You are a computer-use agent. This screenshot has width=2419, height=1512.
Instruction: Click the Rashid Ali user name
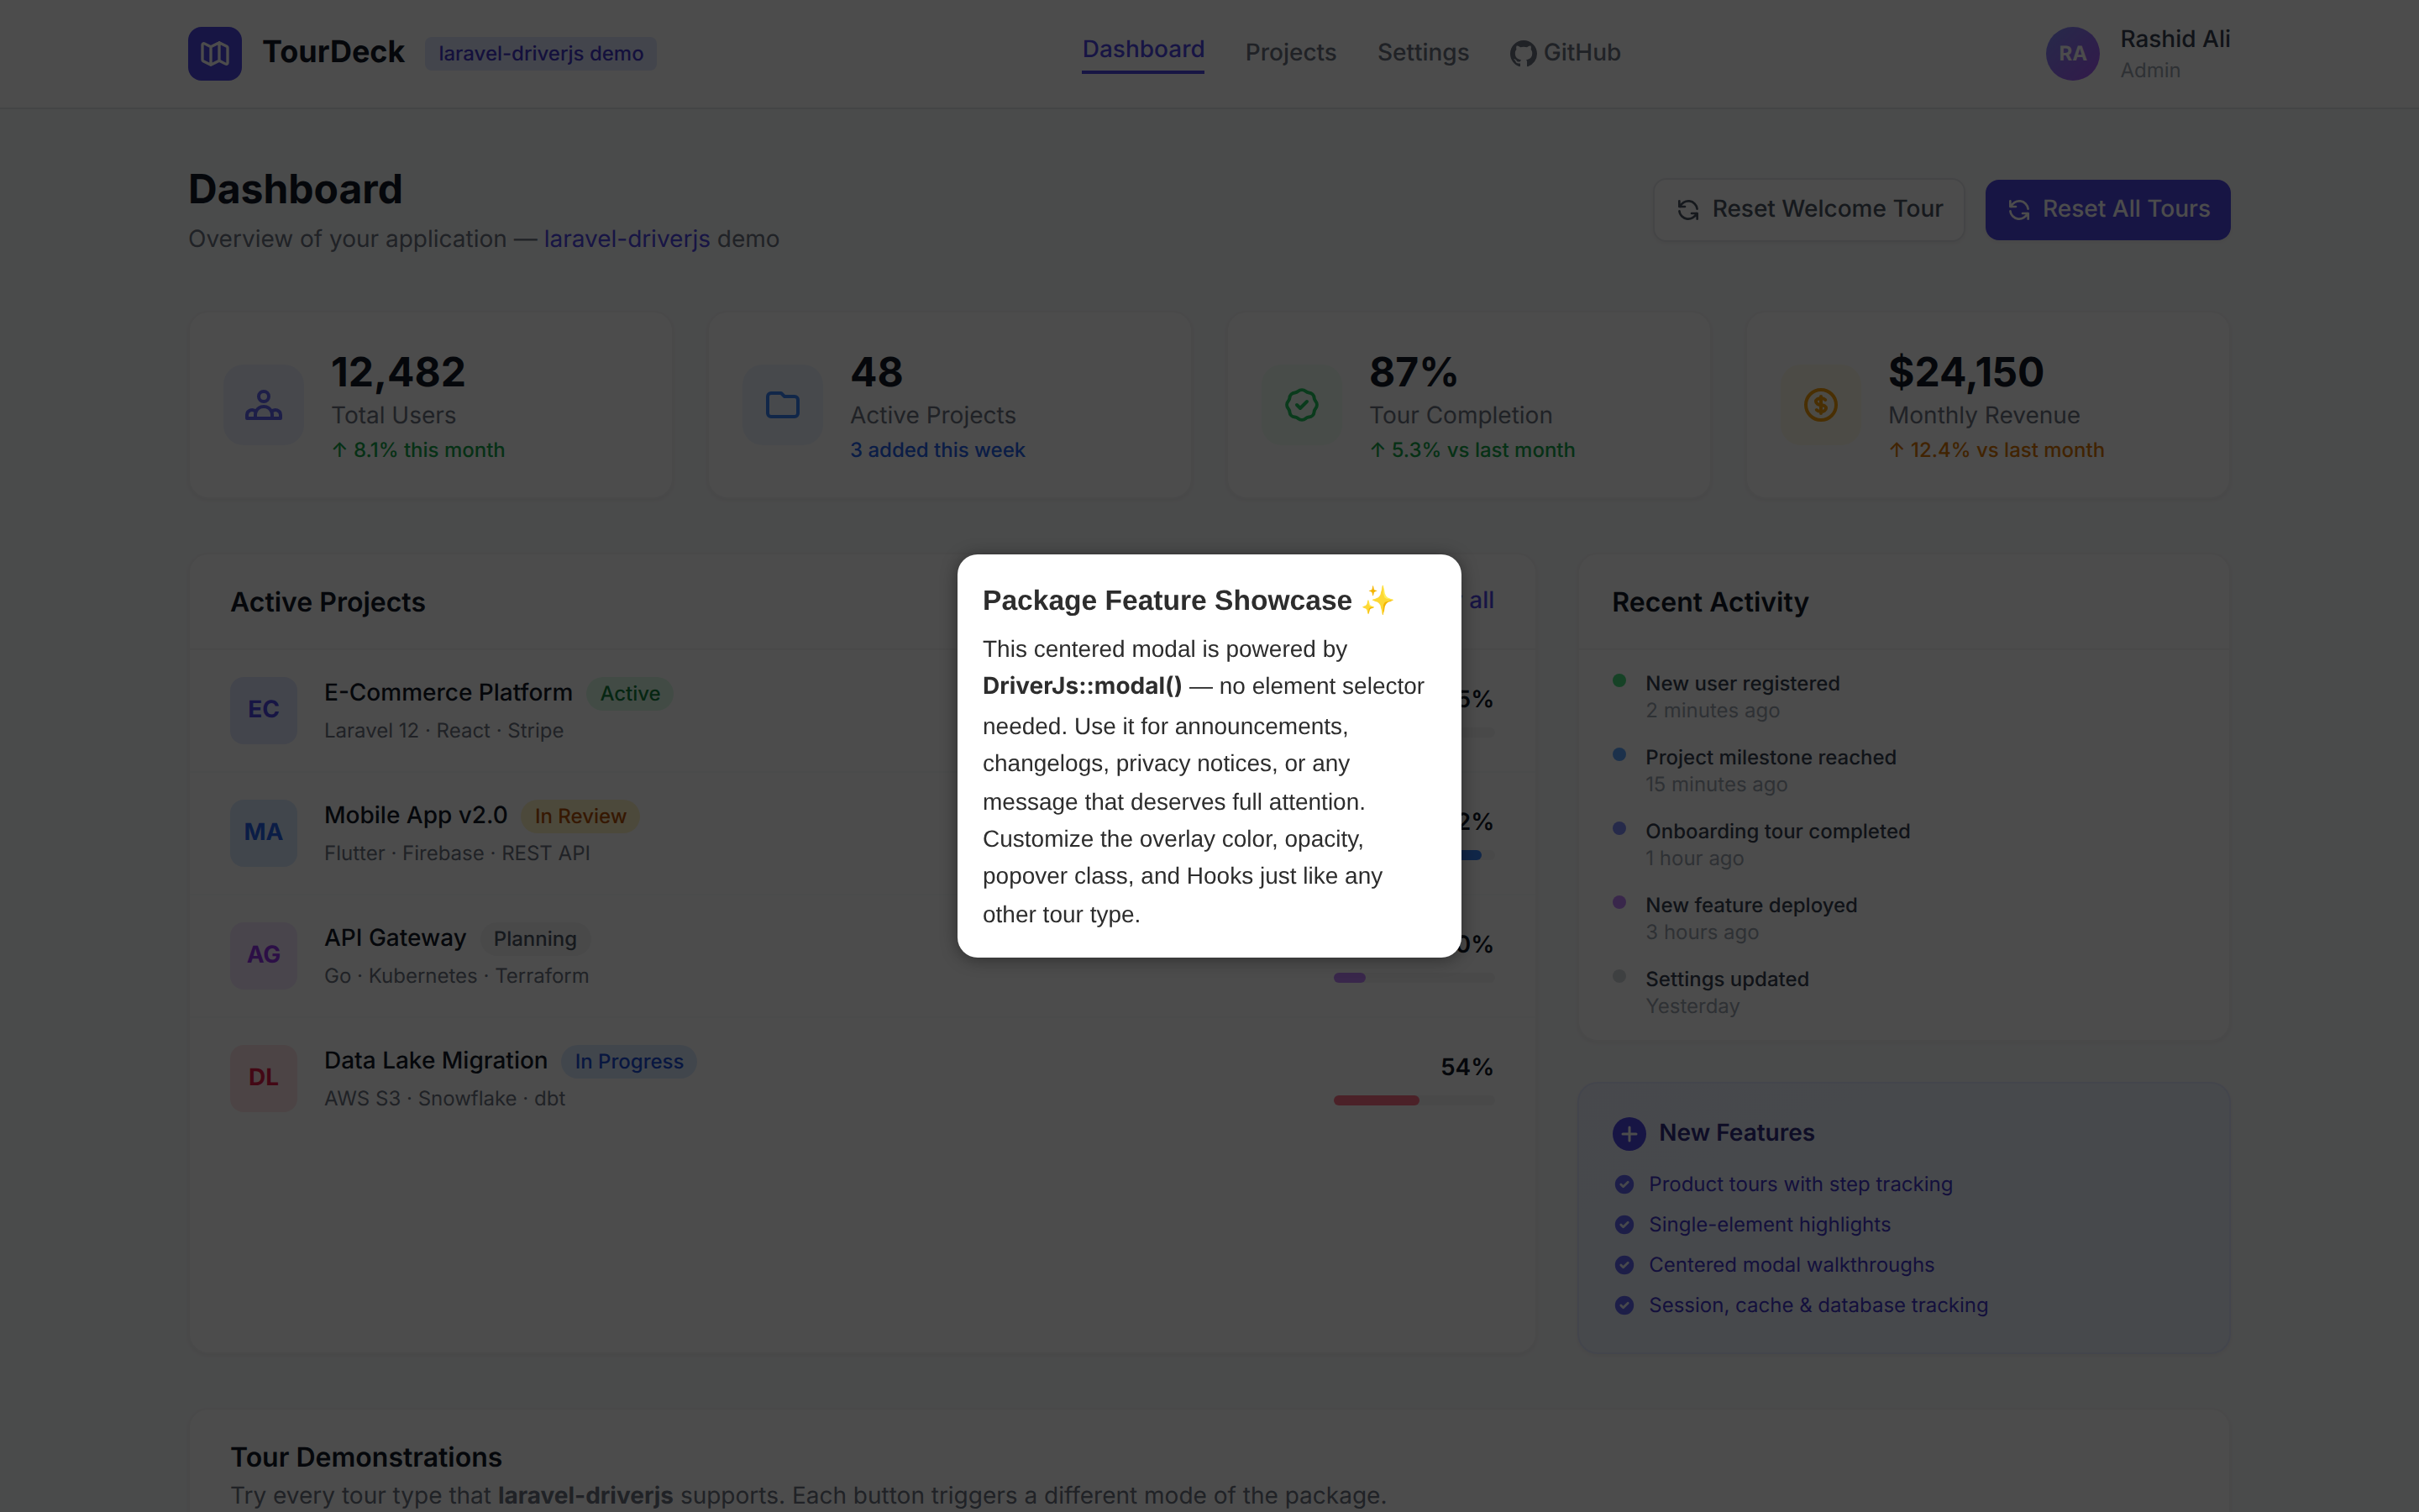(2175, 40)
